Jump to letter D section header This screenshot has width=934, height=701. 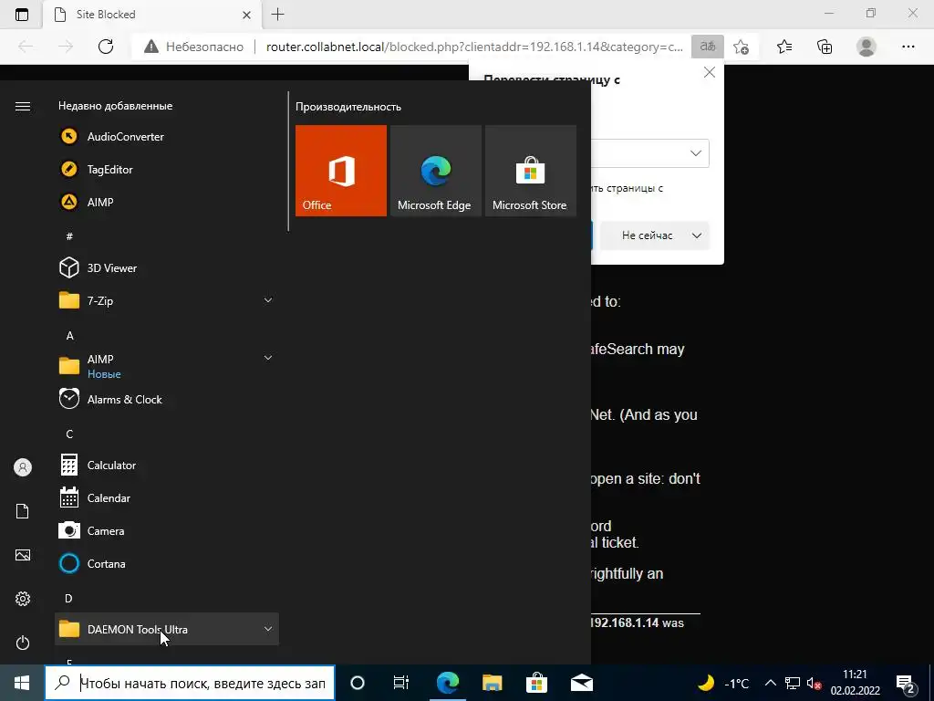click(68, 598)
